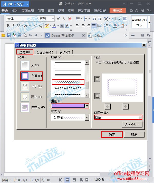Viewport: 154px width, 183px height.
Task: Open the 应用于 dropdown
Action: click(140, 117)
